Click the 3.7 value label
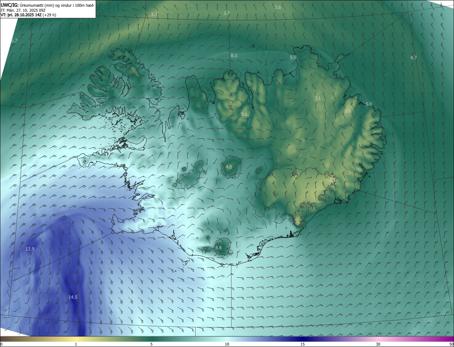 (x=227, y=13)
